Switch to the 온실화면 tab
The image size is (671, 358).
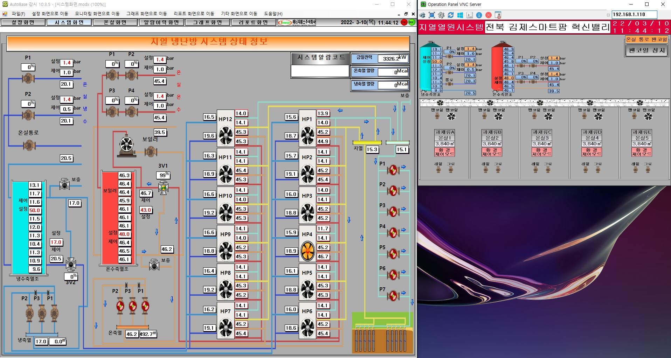115,22
